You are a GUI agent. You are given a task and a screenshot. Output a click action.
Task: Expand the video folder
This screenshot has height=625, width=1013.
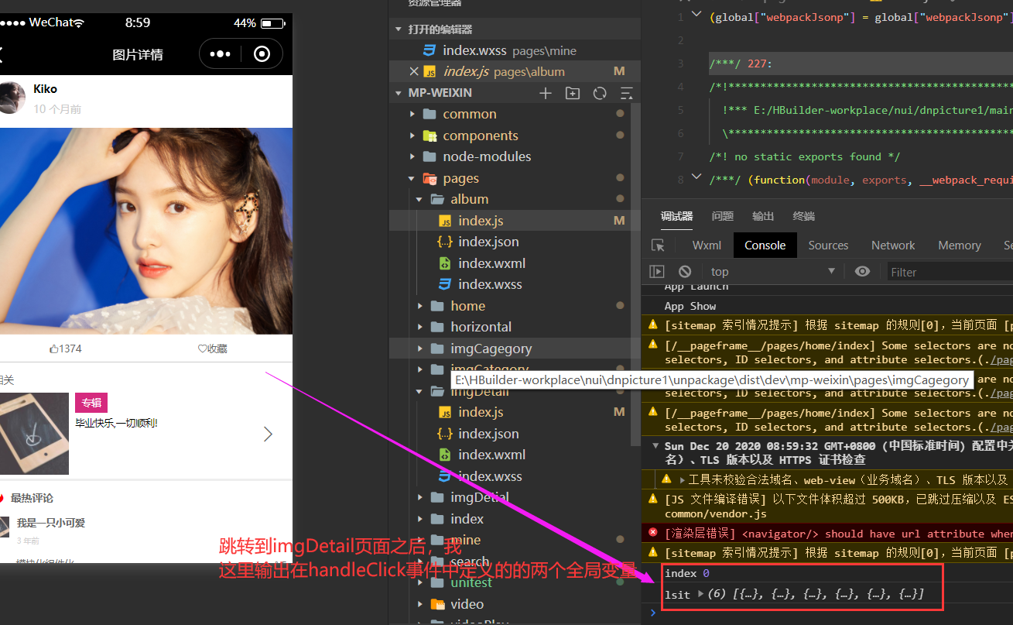point(419,604)
